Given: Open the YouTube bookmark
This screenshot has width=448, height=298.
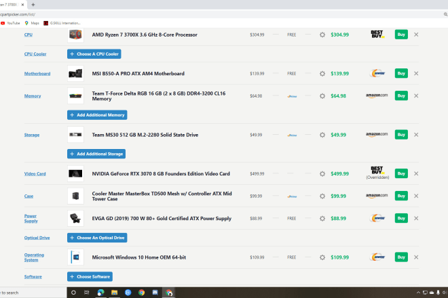Looking at the screenshot, I should coord(10,23).
